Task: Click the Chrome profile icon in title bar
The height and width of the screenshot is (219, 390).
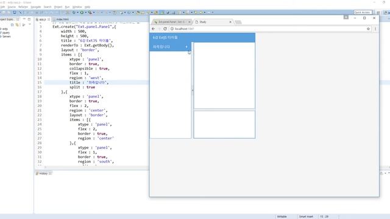Action: point(346,17)
